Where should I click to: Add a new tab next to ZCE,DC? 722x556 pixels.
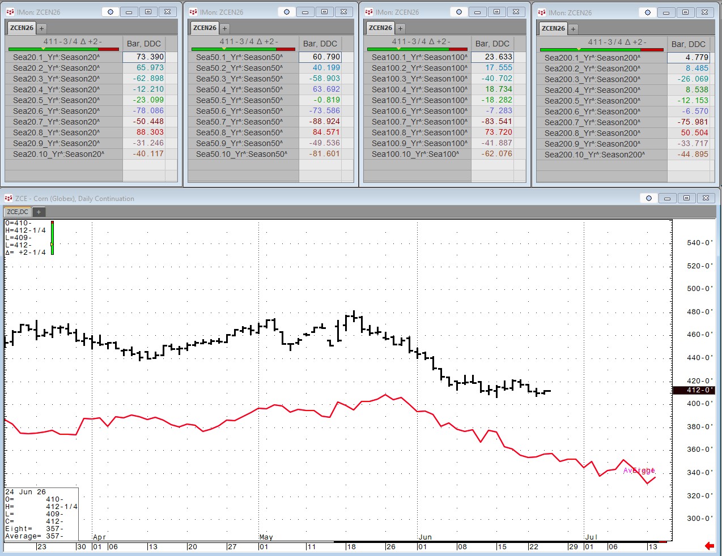39,212
